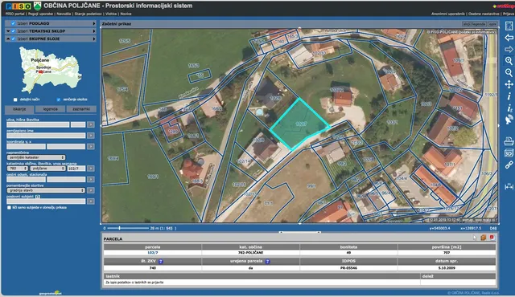The height and width of the screenshot is (297, 515).
Task: Go to next map view arrow
Action: [x=509, y=49]
